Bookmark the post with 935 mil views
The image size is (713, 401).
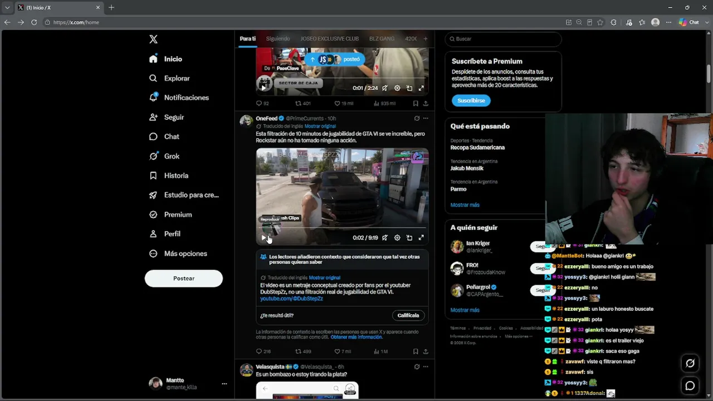tap(416, 104)
